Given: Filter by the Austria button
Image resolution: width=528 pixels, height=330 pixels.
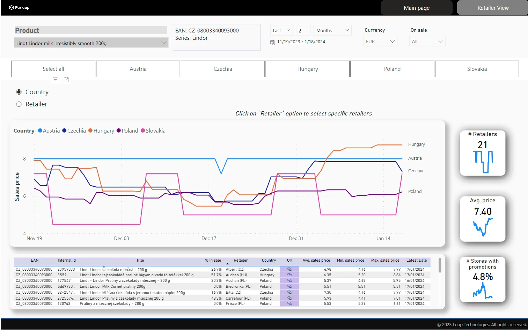Looking at the screenshot, I should 138,69.
